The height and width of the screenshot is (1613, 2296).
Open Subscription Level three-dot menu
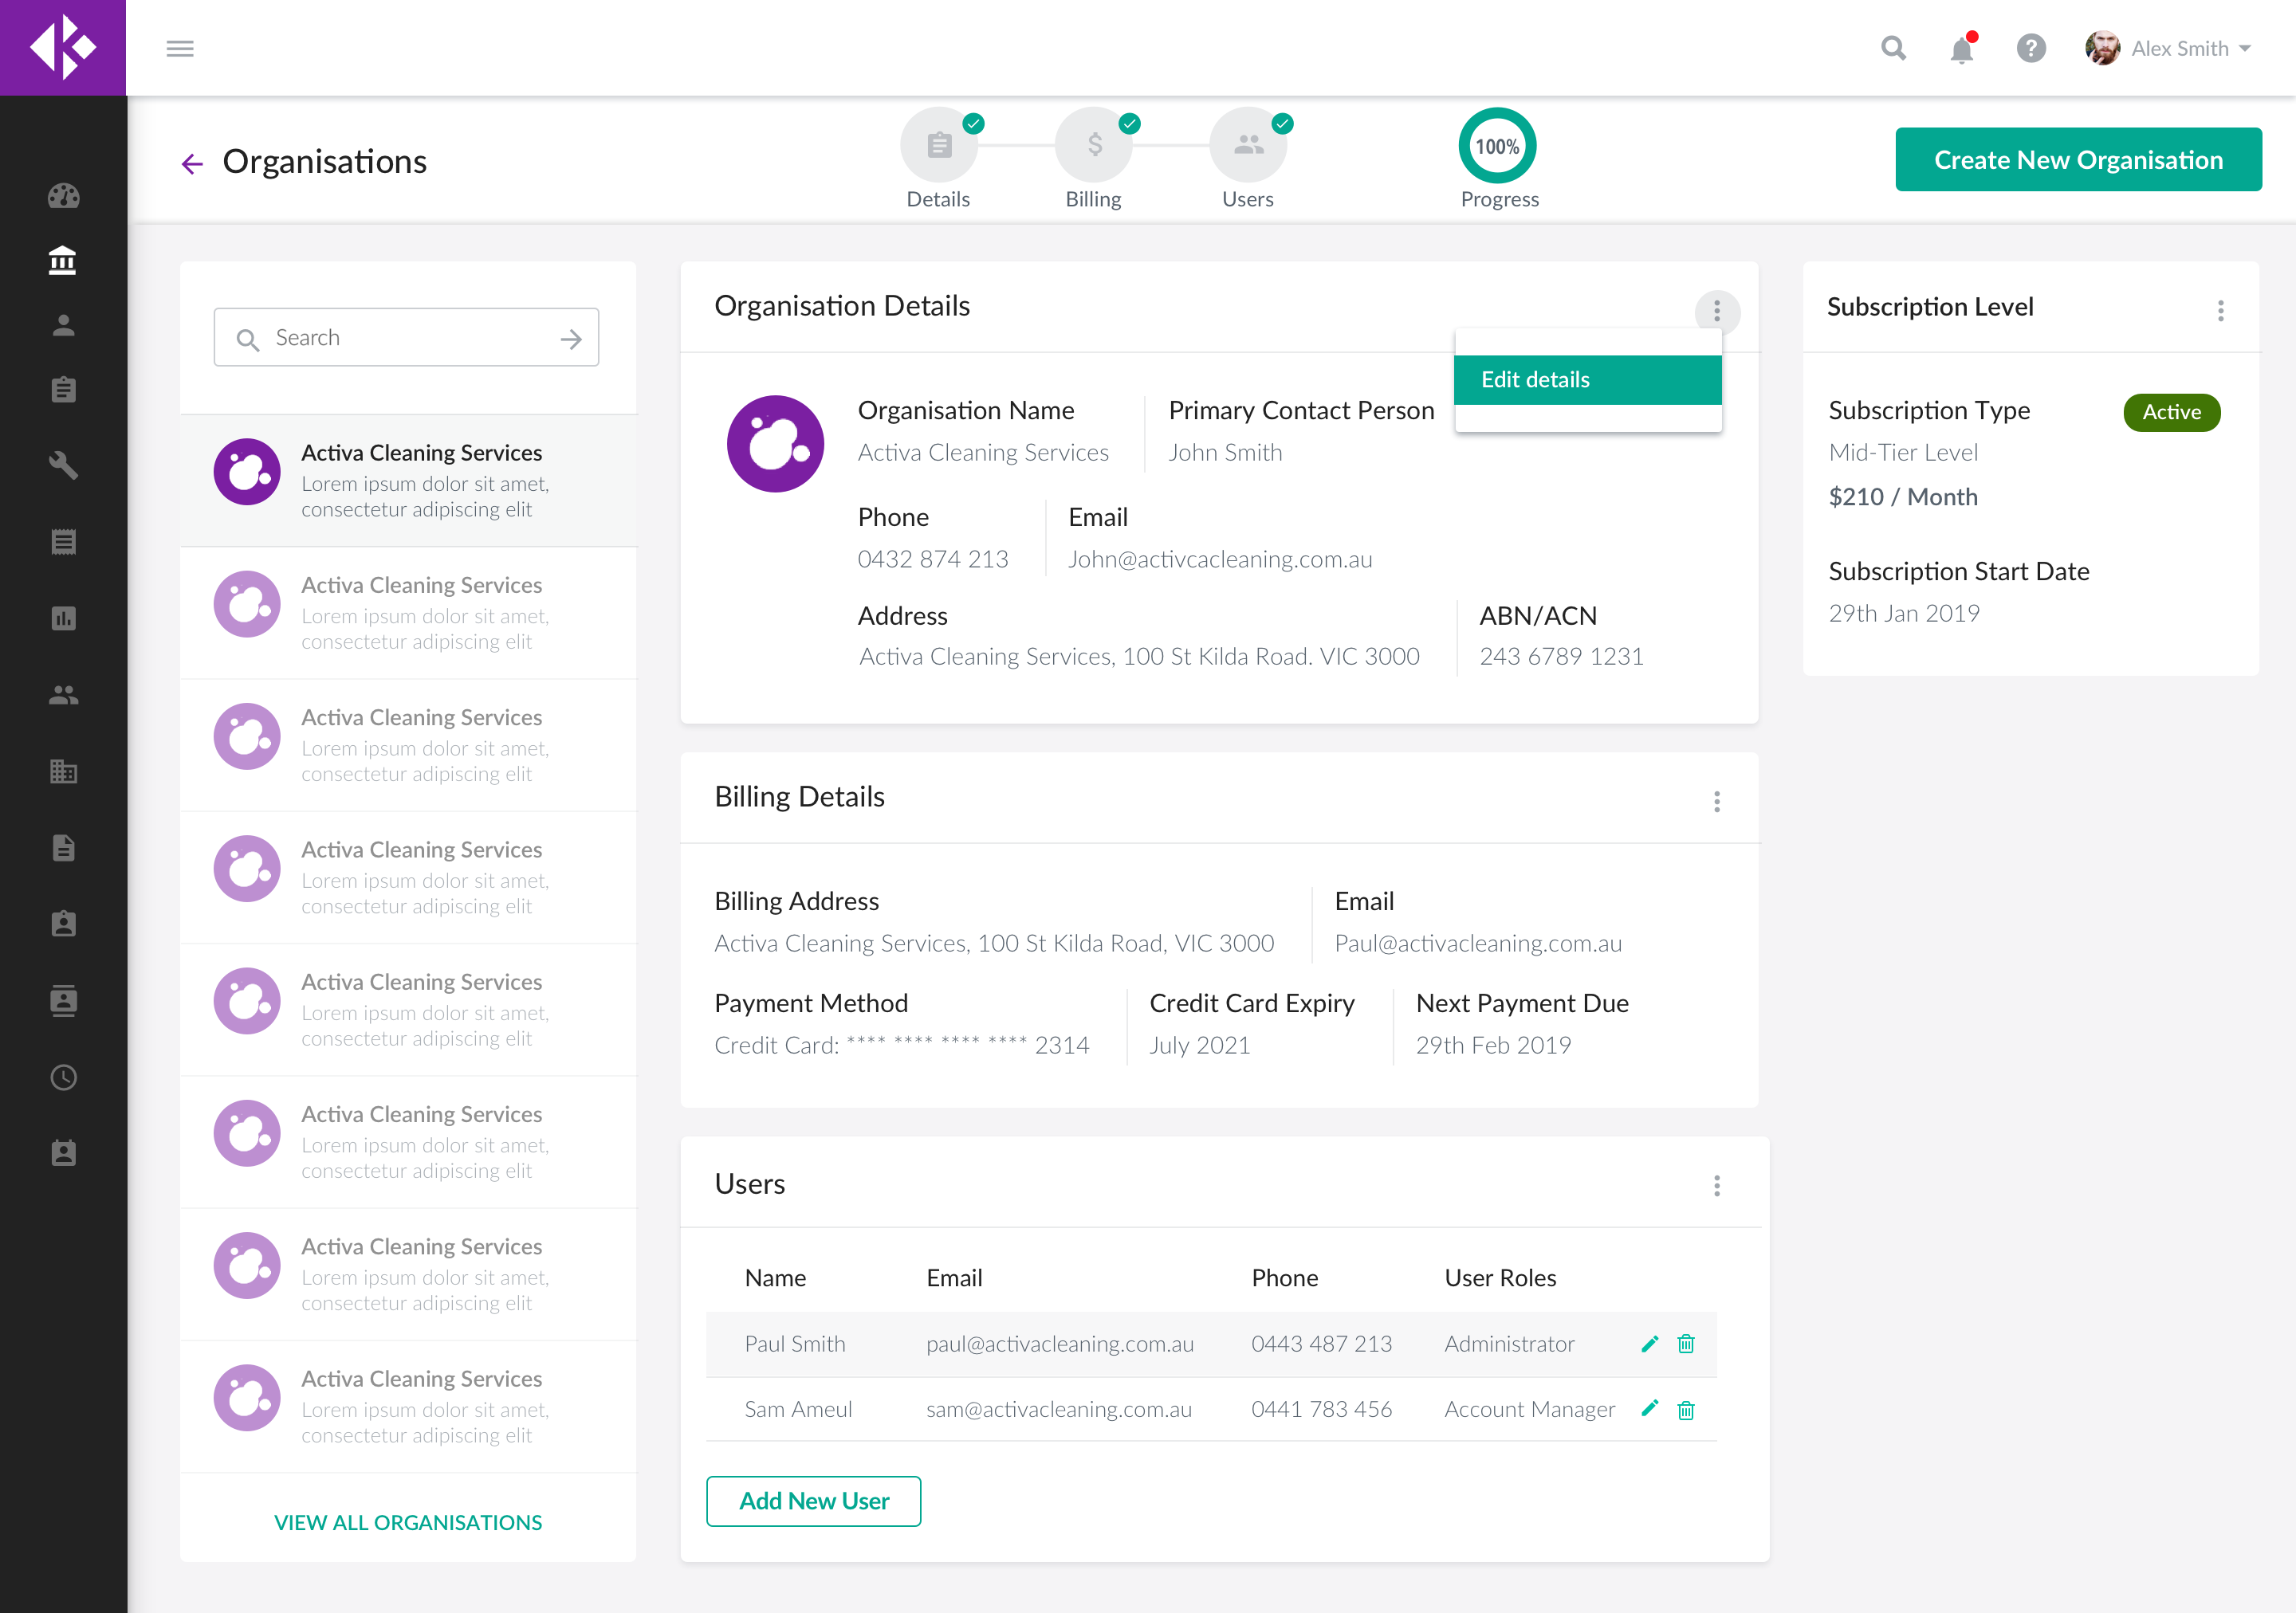tap(2220, 311)
